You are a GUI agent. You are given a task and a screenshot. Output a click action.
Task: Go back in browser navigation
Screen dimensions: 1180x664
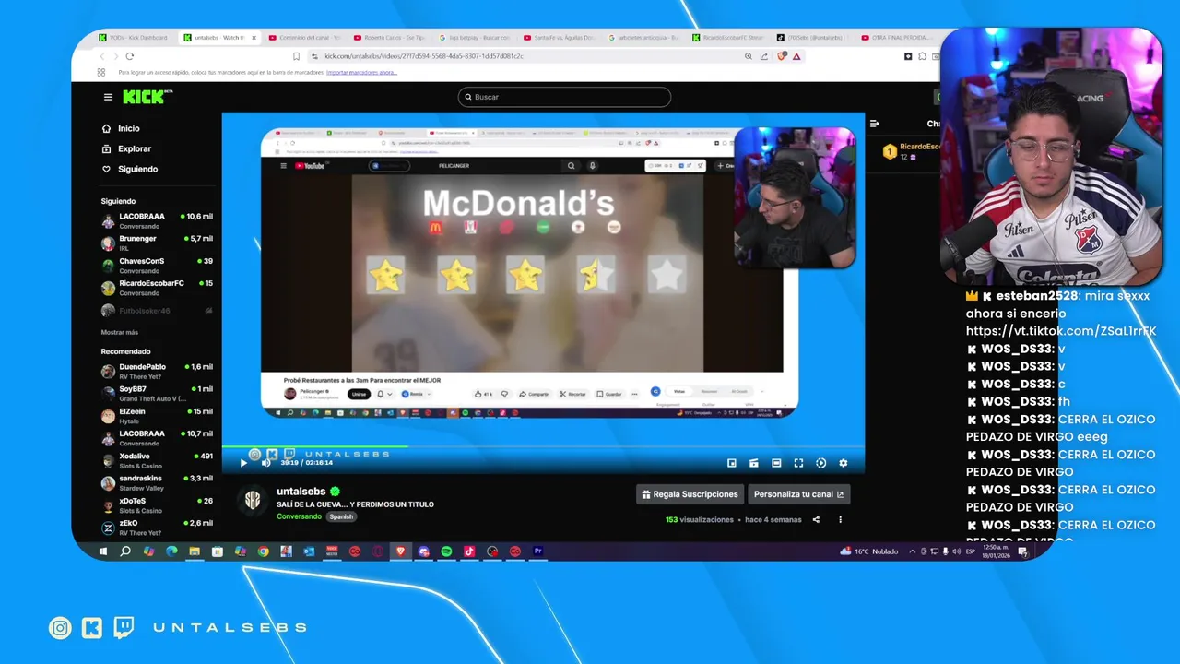coord(102,56)
